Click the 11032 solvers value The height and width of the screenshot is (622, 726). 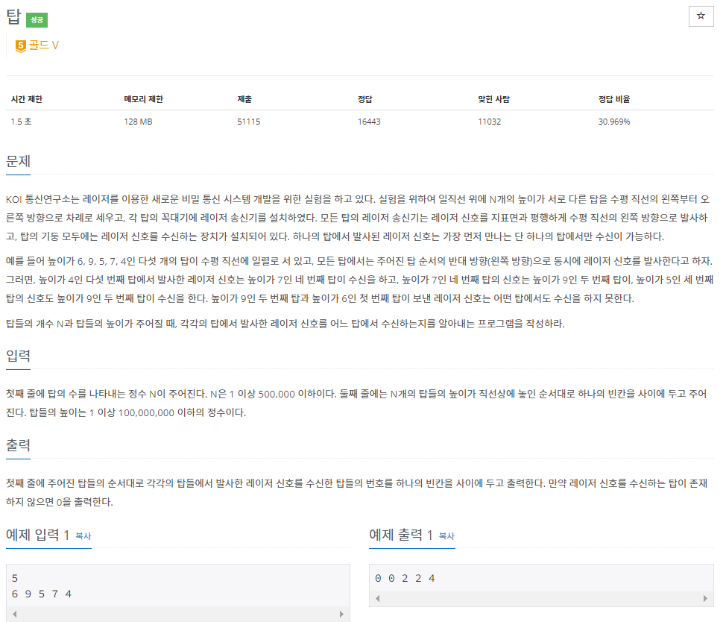pos(490,122)
